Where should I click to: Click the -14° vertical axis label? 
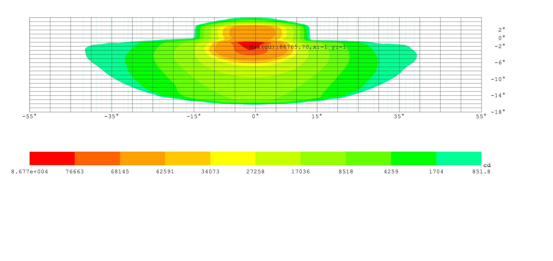click(498, 95)
